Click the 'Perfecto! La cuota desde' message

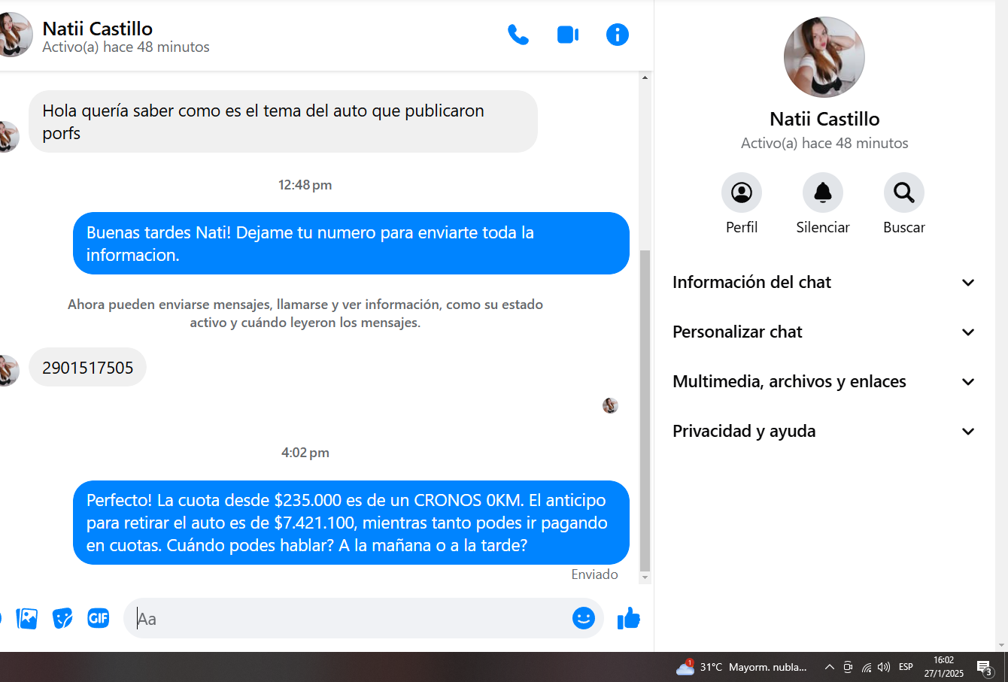coord(351,523)
